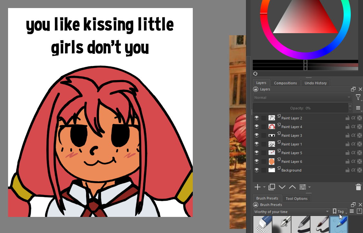Image resolution: width=363 pixels, height=233 pixels.
Task: Close the Layers docker
Action: coord(360,89)
